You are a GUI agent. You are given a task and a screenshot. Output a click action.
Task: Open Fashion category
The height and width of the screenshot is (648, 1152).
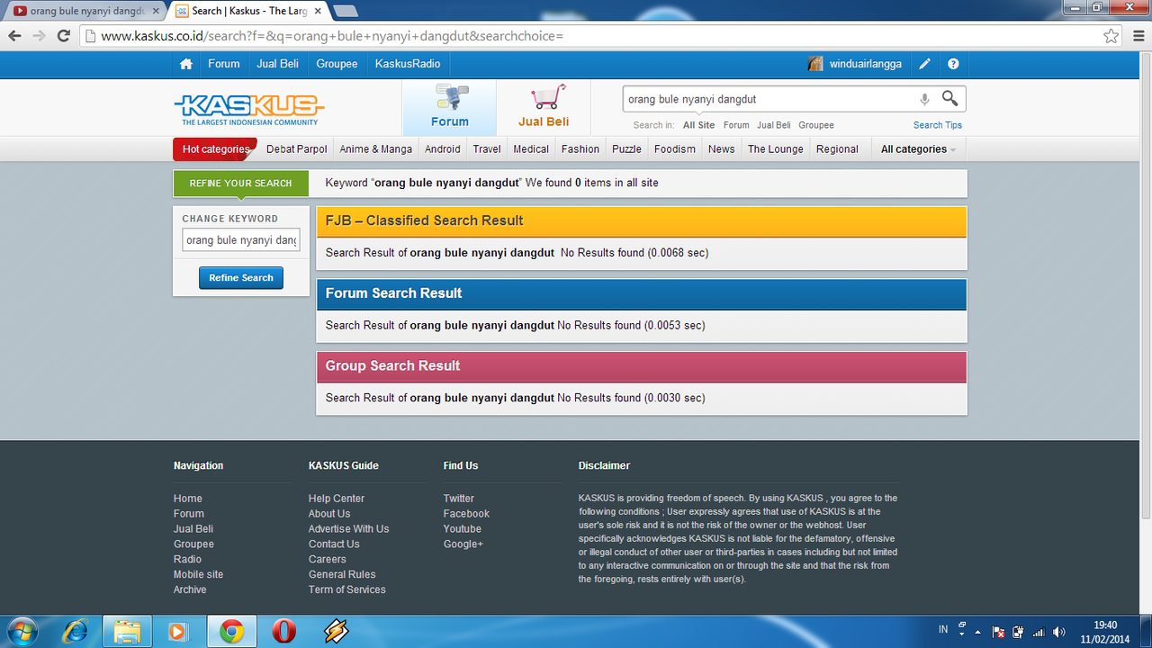(580, 149)
